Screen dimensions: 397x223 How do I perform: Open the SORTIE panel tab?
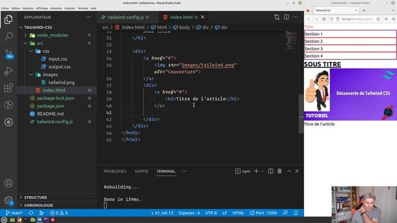[141, 171]
